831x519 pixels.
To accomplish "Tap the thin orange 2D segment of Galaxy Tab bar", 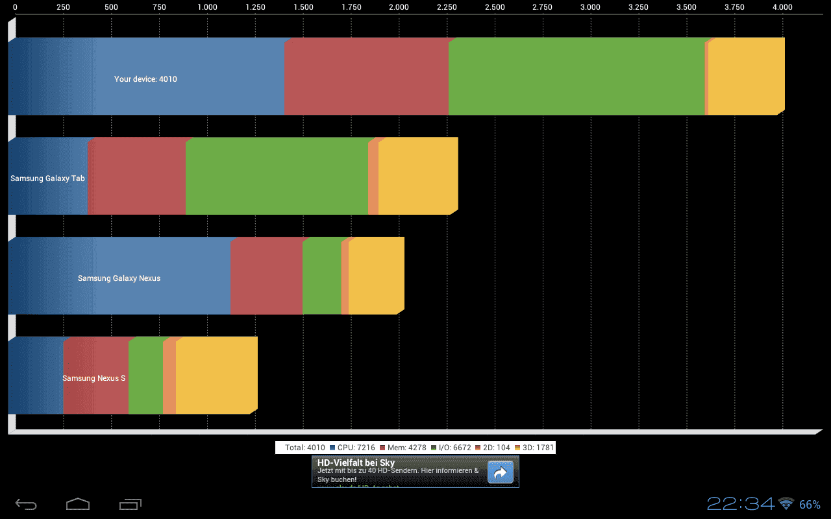I will 373,176.
